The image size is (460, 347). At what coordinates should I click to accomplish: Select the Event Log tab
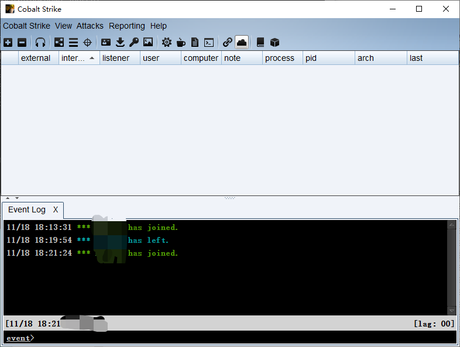pos(26,209)
